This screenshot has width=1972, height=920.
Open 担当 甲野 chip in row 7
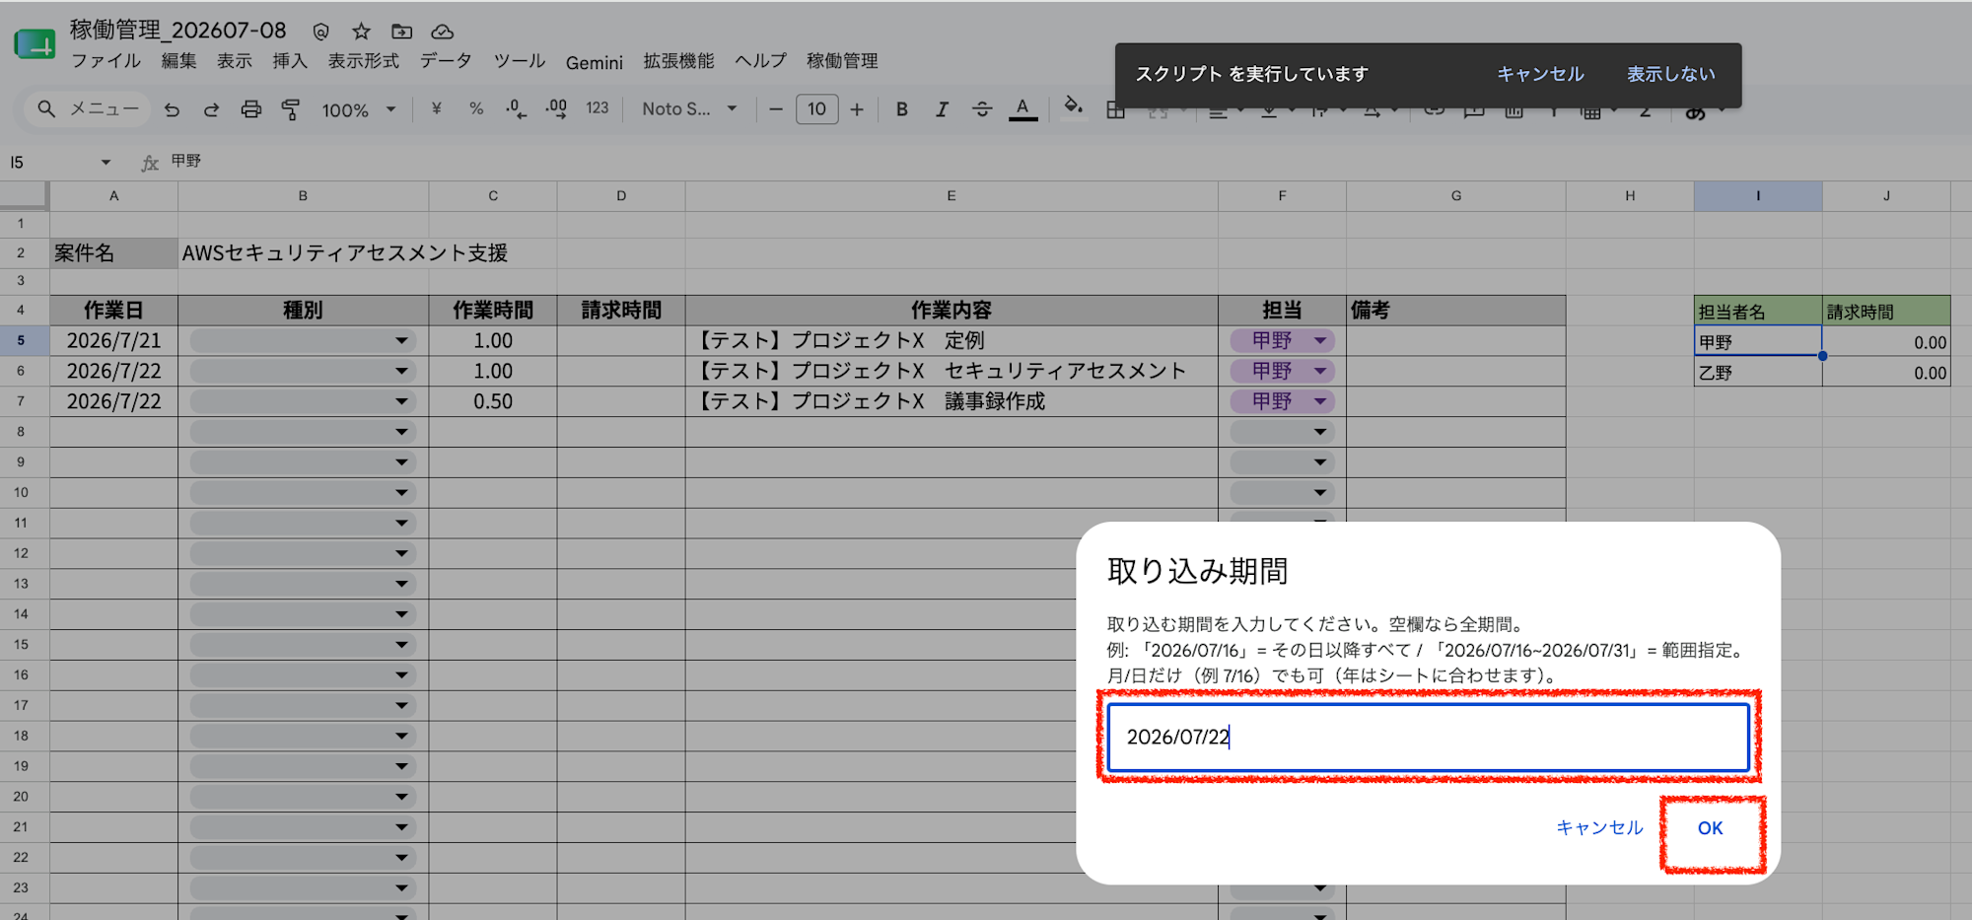(x=1282, y=402)
